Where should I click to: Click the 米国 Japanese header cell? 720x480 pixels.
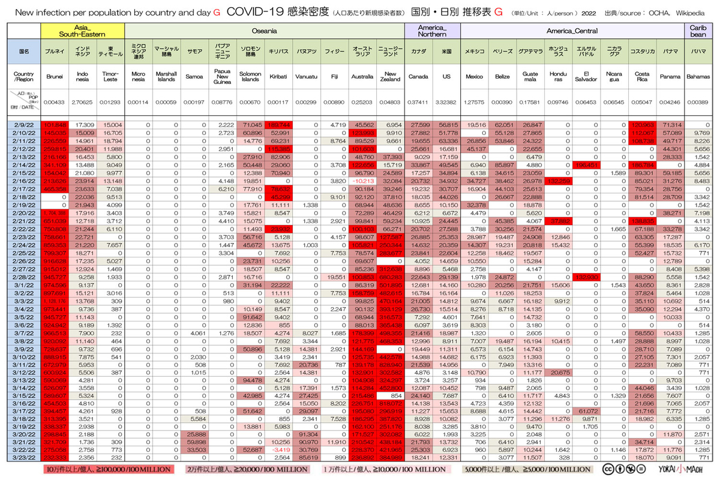tap(446, 52)
